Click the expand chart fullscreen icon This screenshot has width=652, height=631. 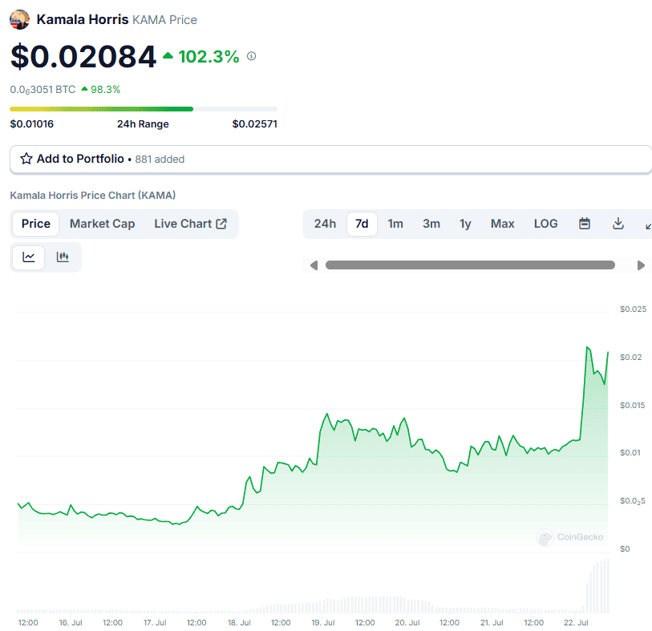[648, 226]
